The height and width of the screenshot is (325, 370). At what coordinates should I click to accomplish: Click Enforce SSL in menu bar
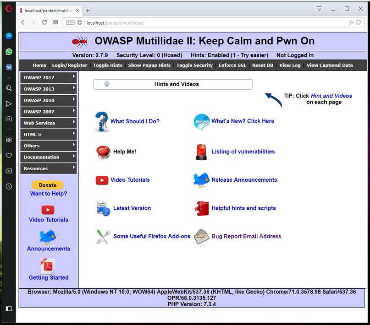pos(232,65)
